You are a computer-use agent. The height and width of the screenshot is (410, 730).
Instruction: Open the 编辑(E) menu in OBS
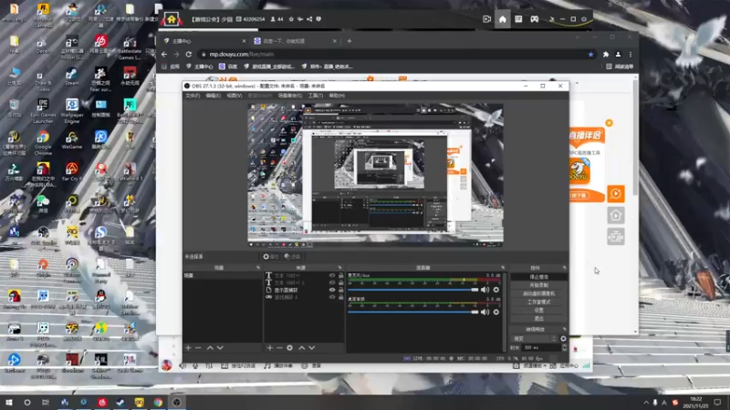214,96
